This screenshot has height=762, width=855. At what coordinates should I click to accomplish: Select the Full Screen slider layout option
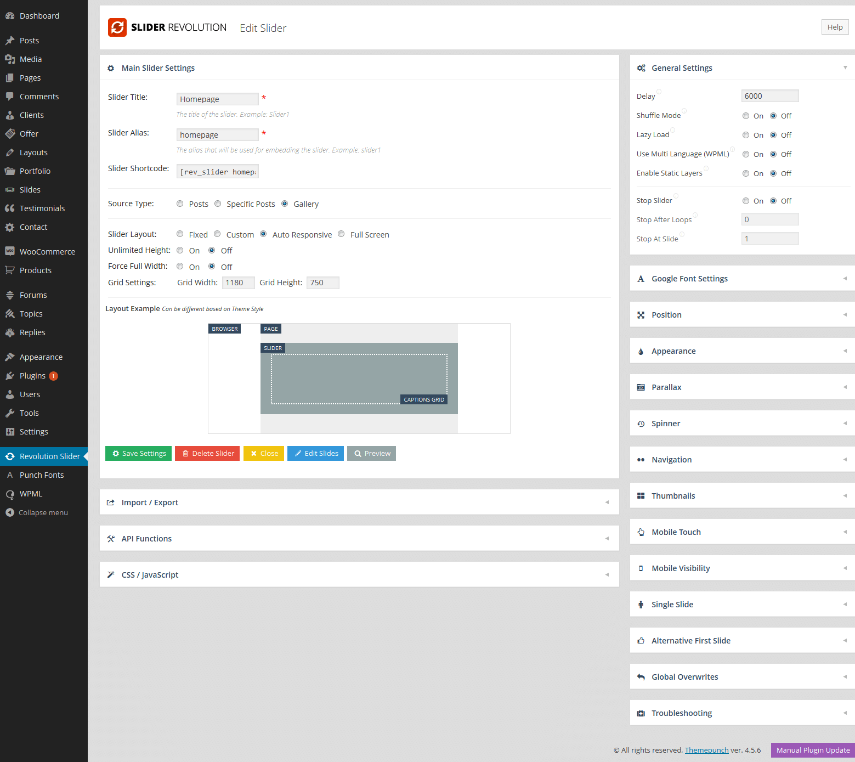coord(341,234)
